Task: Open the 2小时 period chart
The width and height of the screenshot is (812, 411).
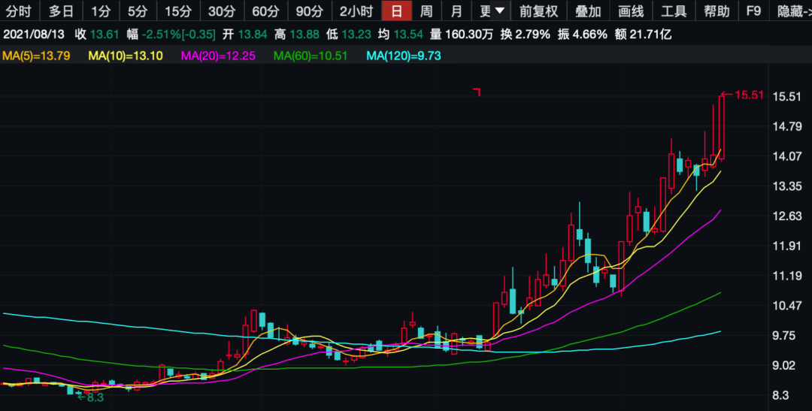Action: click(356, 11)
